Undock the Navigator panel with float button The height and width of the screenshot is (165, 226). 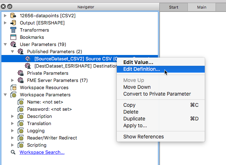[x=10, y=6]
